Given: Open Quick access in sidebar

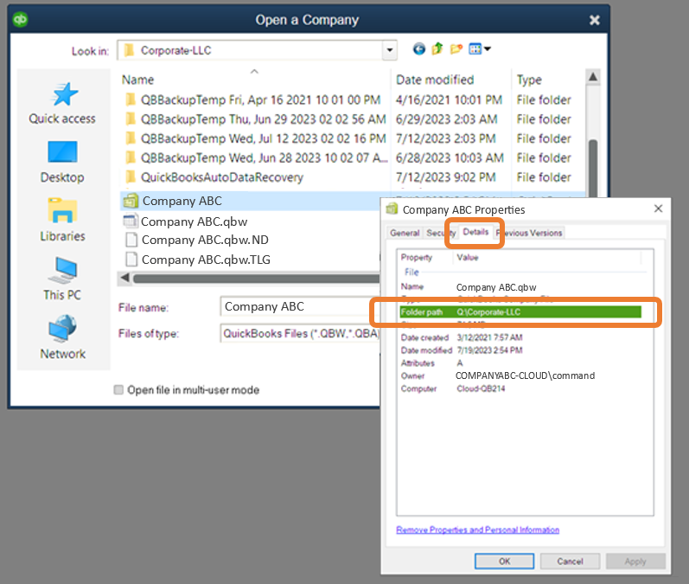Looking at the screenshot, I should (62, 103).
